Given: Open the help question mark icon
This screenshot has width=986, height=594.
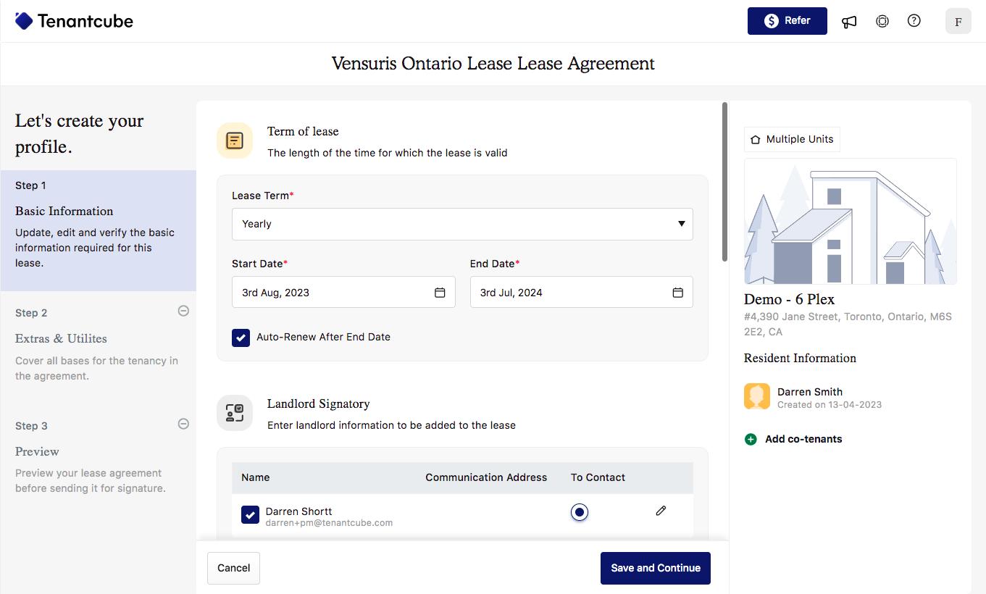Looking at the screenshot, I should [x=914, y=21].
